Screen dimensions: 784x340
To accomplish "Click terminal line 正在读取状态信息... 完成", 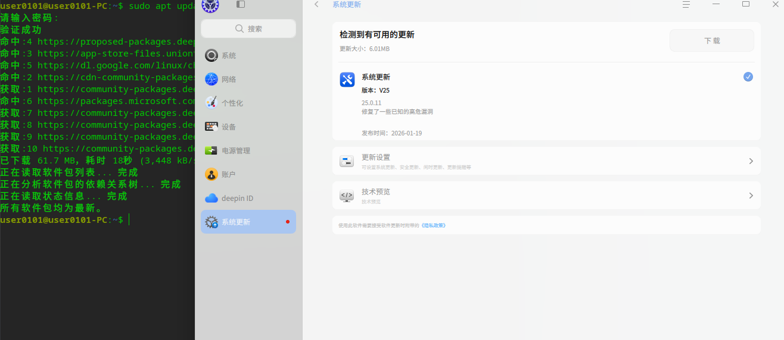I will 64,196.
